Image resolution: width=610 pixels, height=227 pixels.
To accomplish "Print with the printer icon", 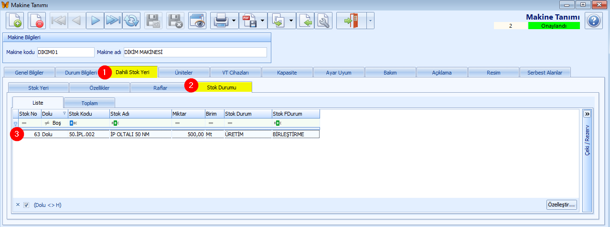I will coord(221,21).
